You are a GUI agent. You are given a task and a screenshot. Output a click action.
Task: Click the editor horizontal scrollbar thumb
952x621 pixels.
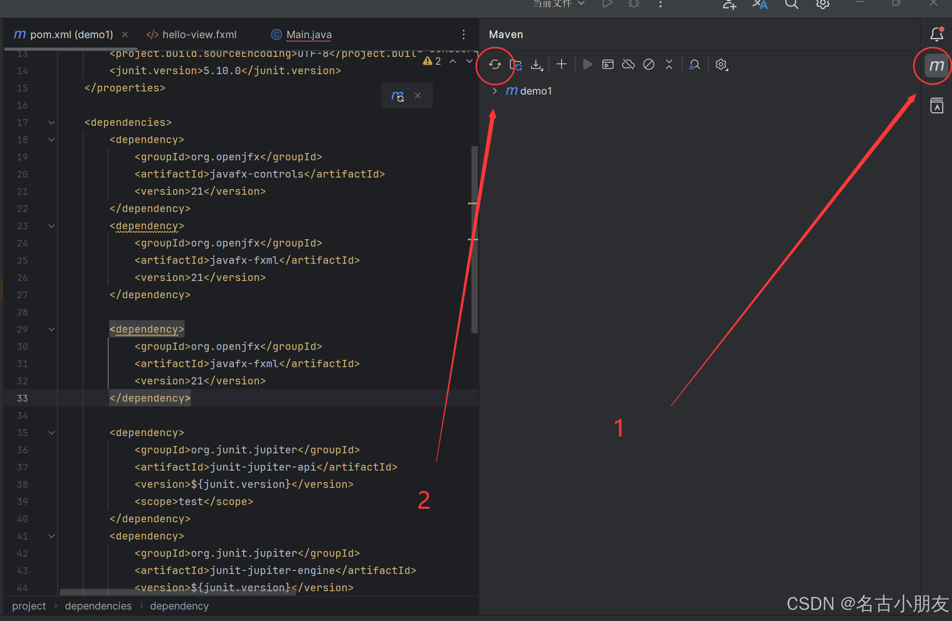point(178,592)
